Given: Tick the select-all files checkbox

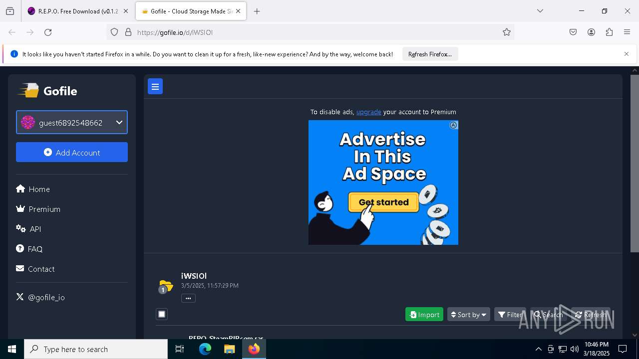Looking at the screenshot, I should (x=162, y=314).
